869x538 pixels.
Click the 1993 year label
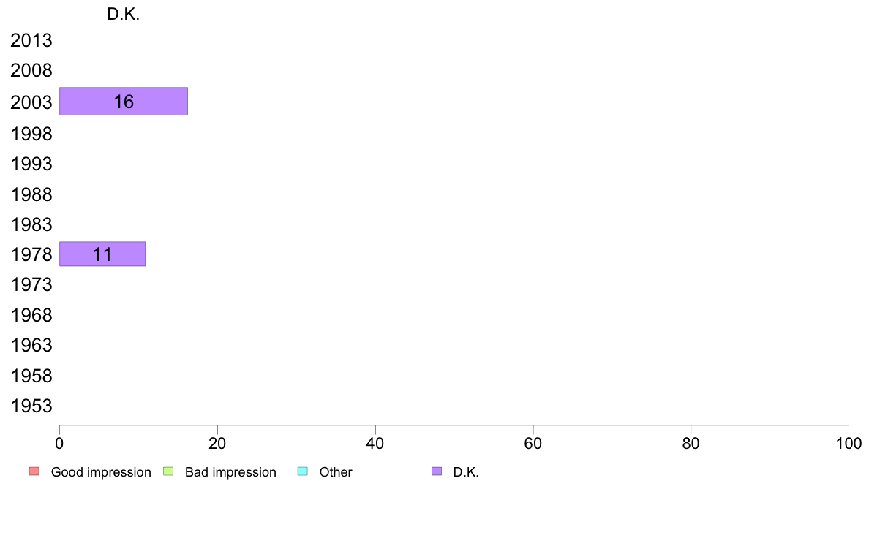[x=31, y=164]
